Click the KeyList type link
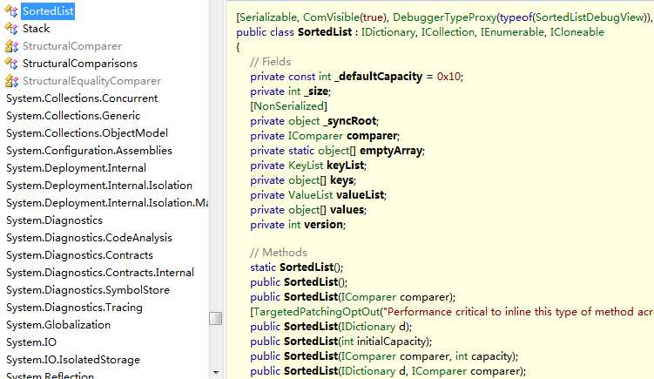The height and width of the screenshot is (379, 654). pos(306,166)
